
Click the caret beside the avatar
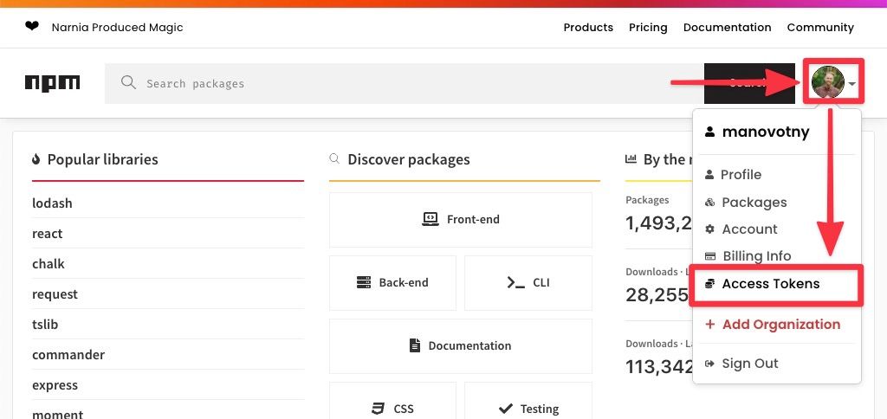852,84
